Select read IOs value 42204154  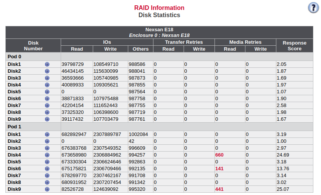click(x=73, y=105)
